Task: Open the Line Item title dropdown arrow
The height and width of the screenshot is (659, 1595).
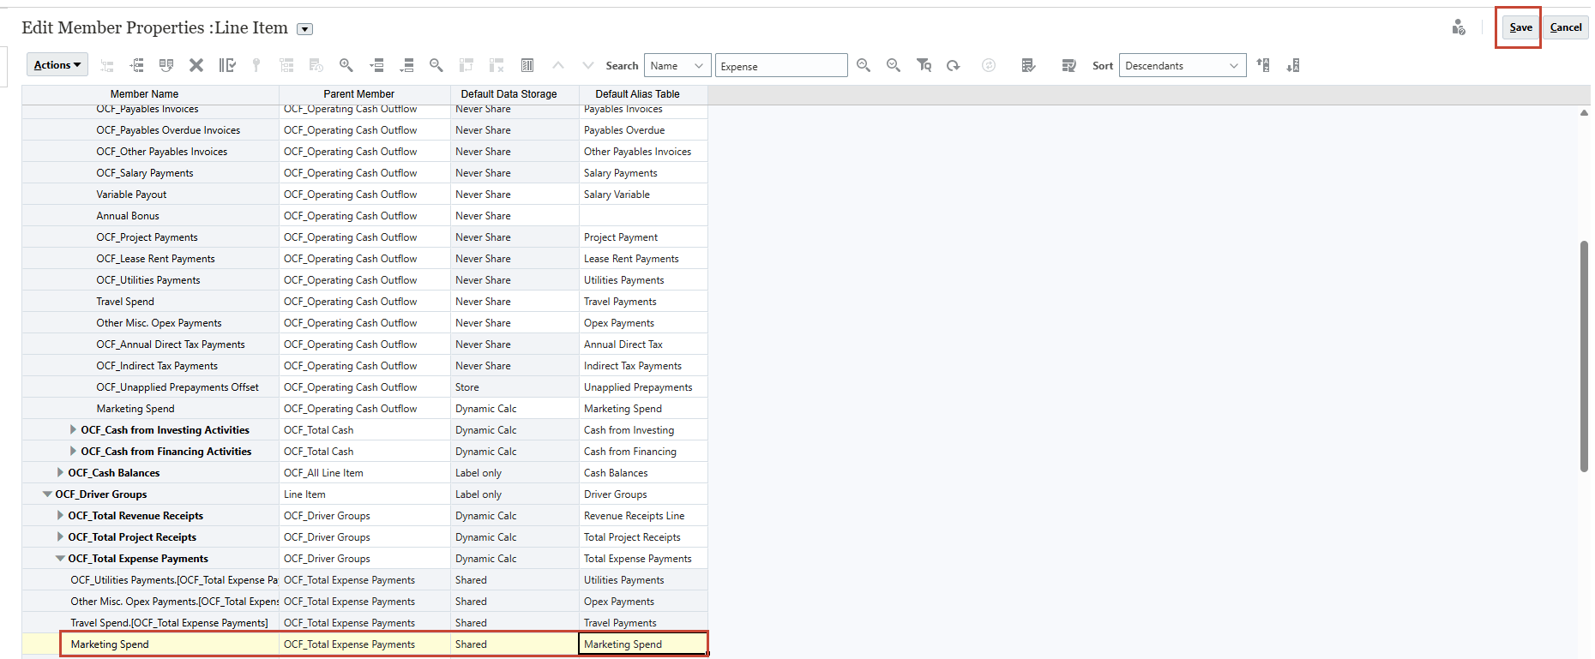Action: tap(304, 29)
